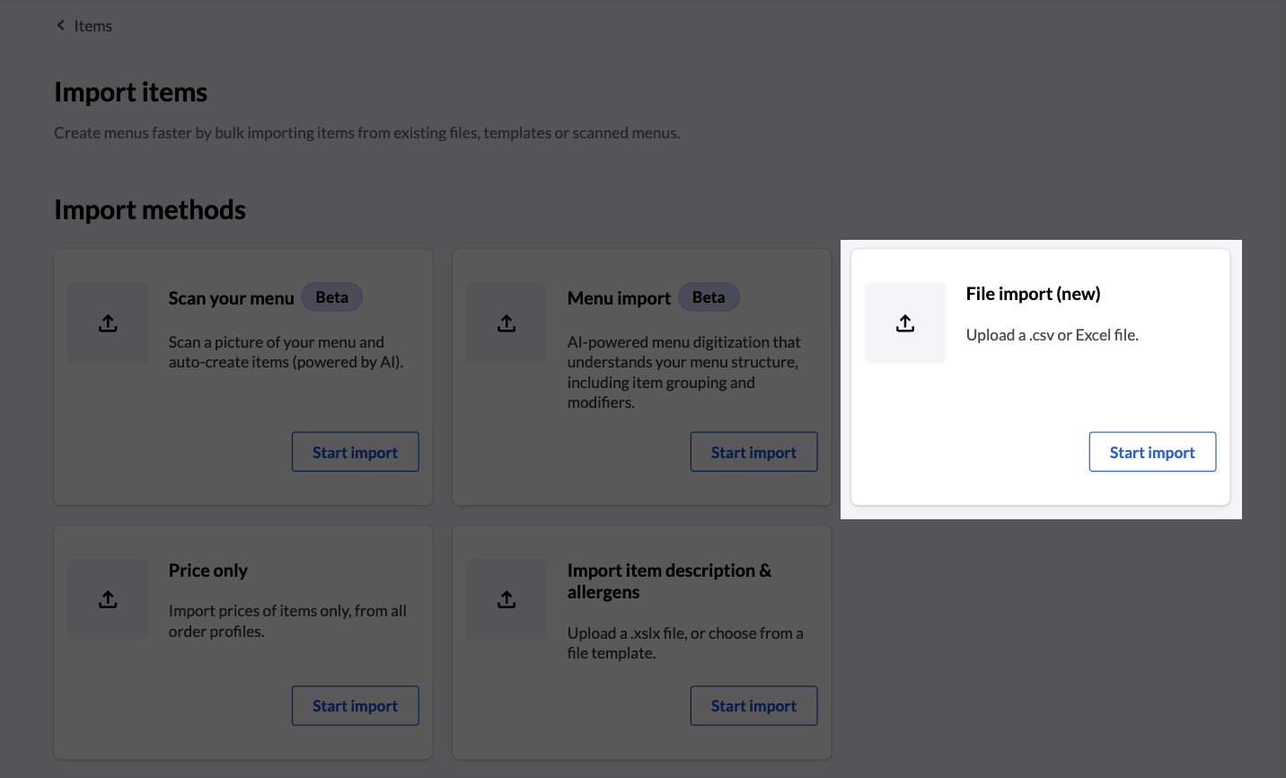The width and height of the screenshot is (1286, 778).
Task: Select the Beta badge on Menu import
Action: point(709,296)
